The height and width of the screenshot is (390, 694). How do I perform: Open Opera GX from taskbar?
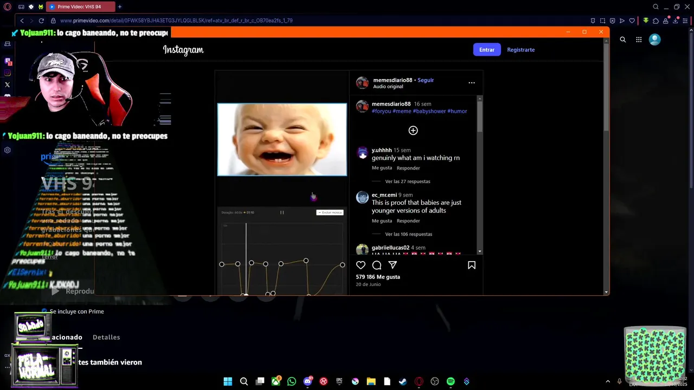coord(419,381)
